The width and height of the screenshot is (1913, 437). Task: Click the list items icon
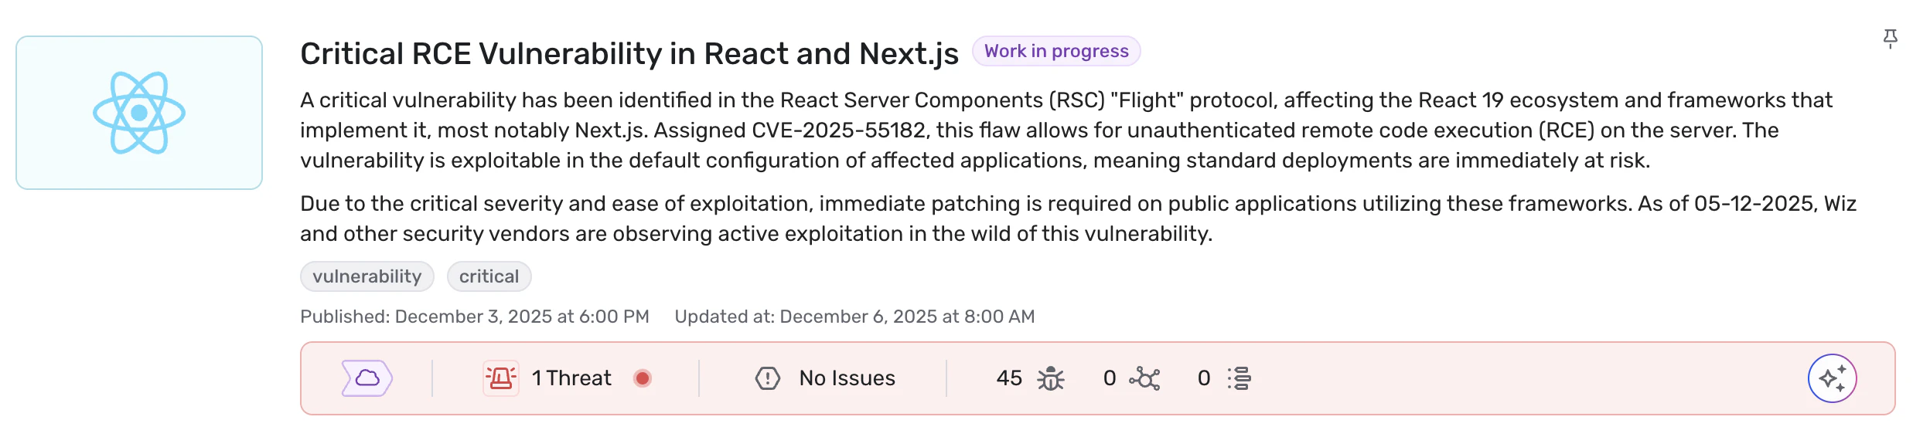click(1240, 378)
